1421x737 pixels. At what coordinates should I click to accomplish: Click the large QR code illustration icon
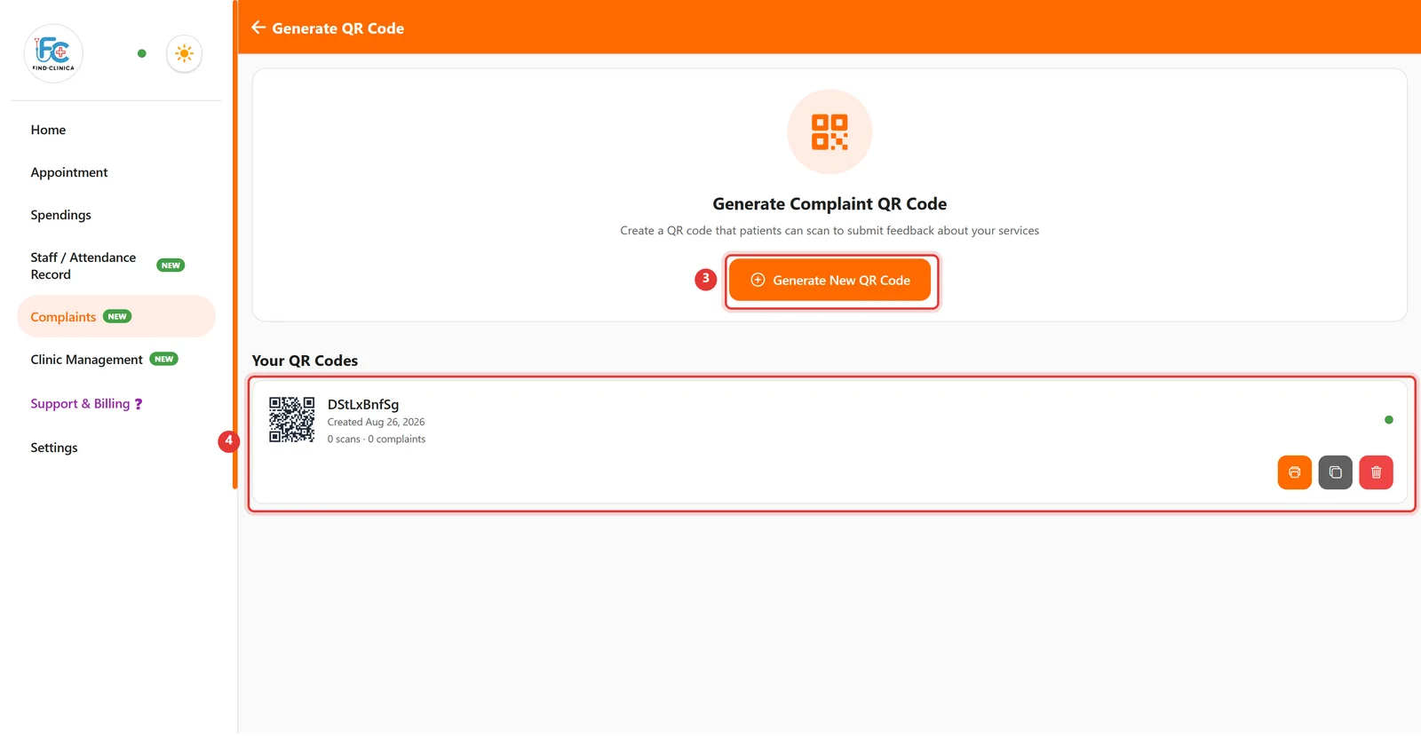(x=830, y=131)
